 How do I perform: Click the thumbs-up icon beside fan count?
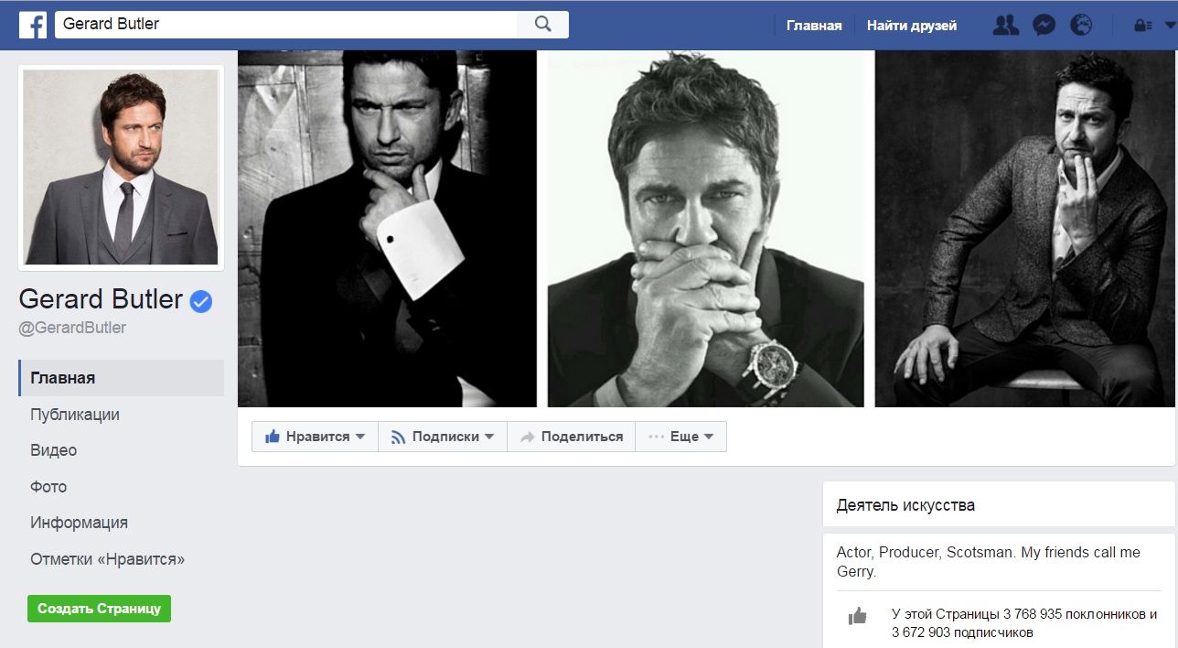pyautogui.click(x=857, y=616)
